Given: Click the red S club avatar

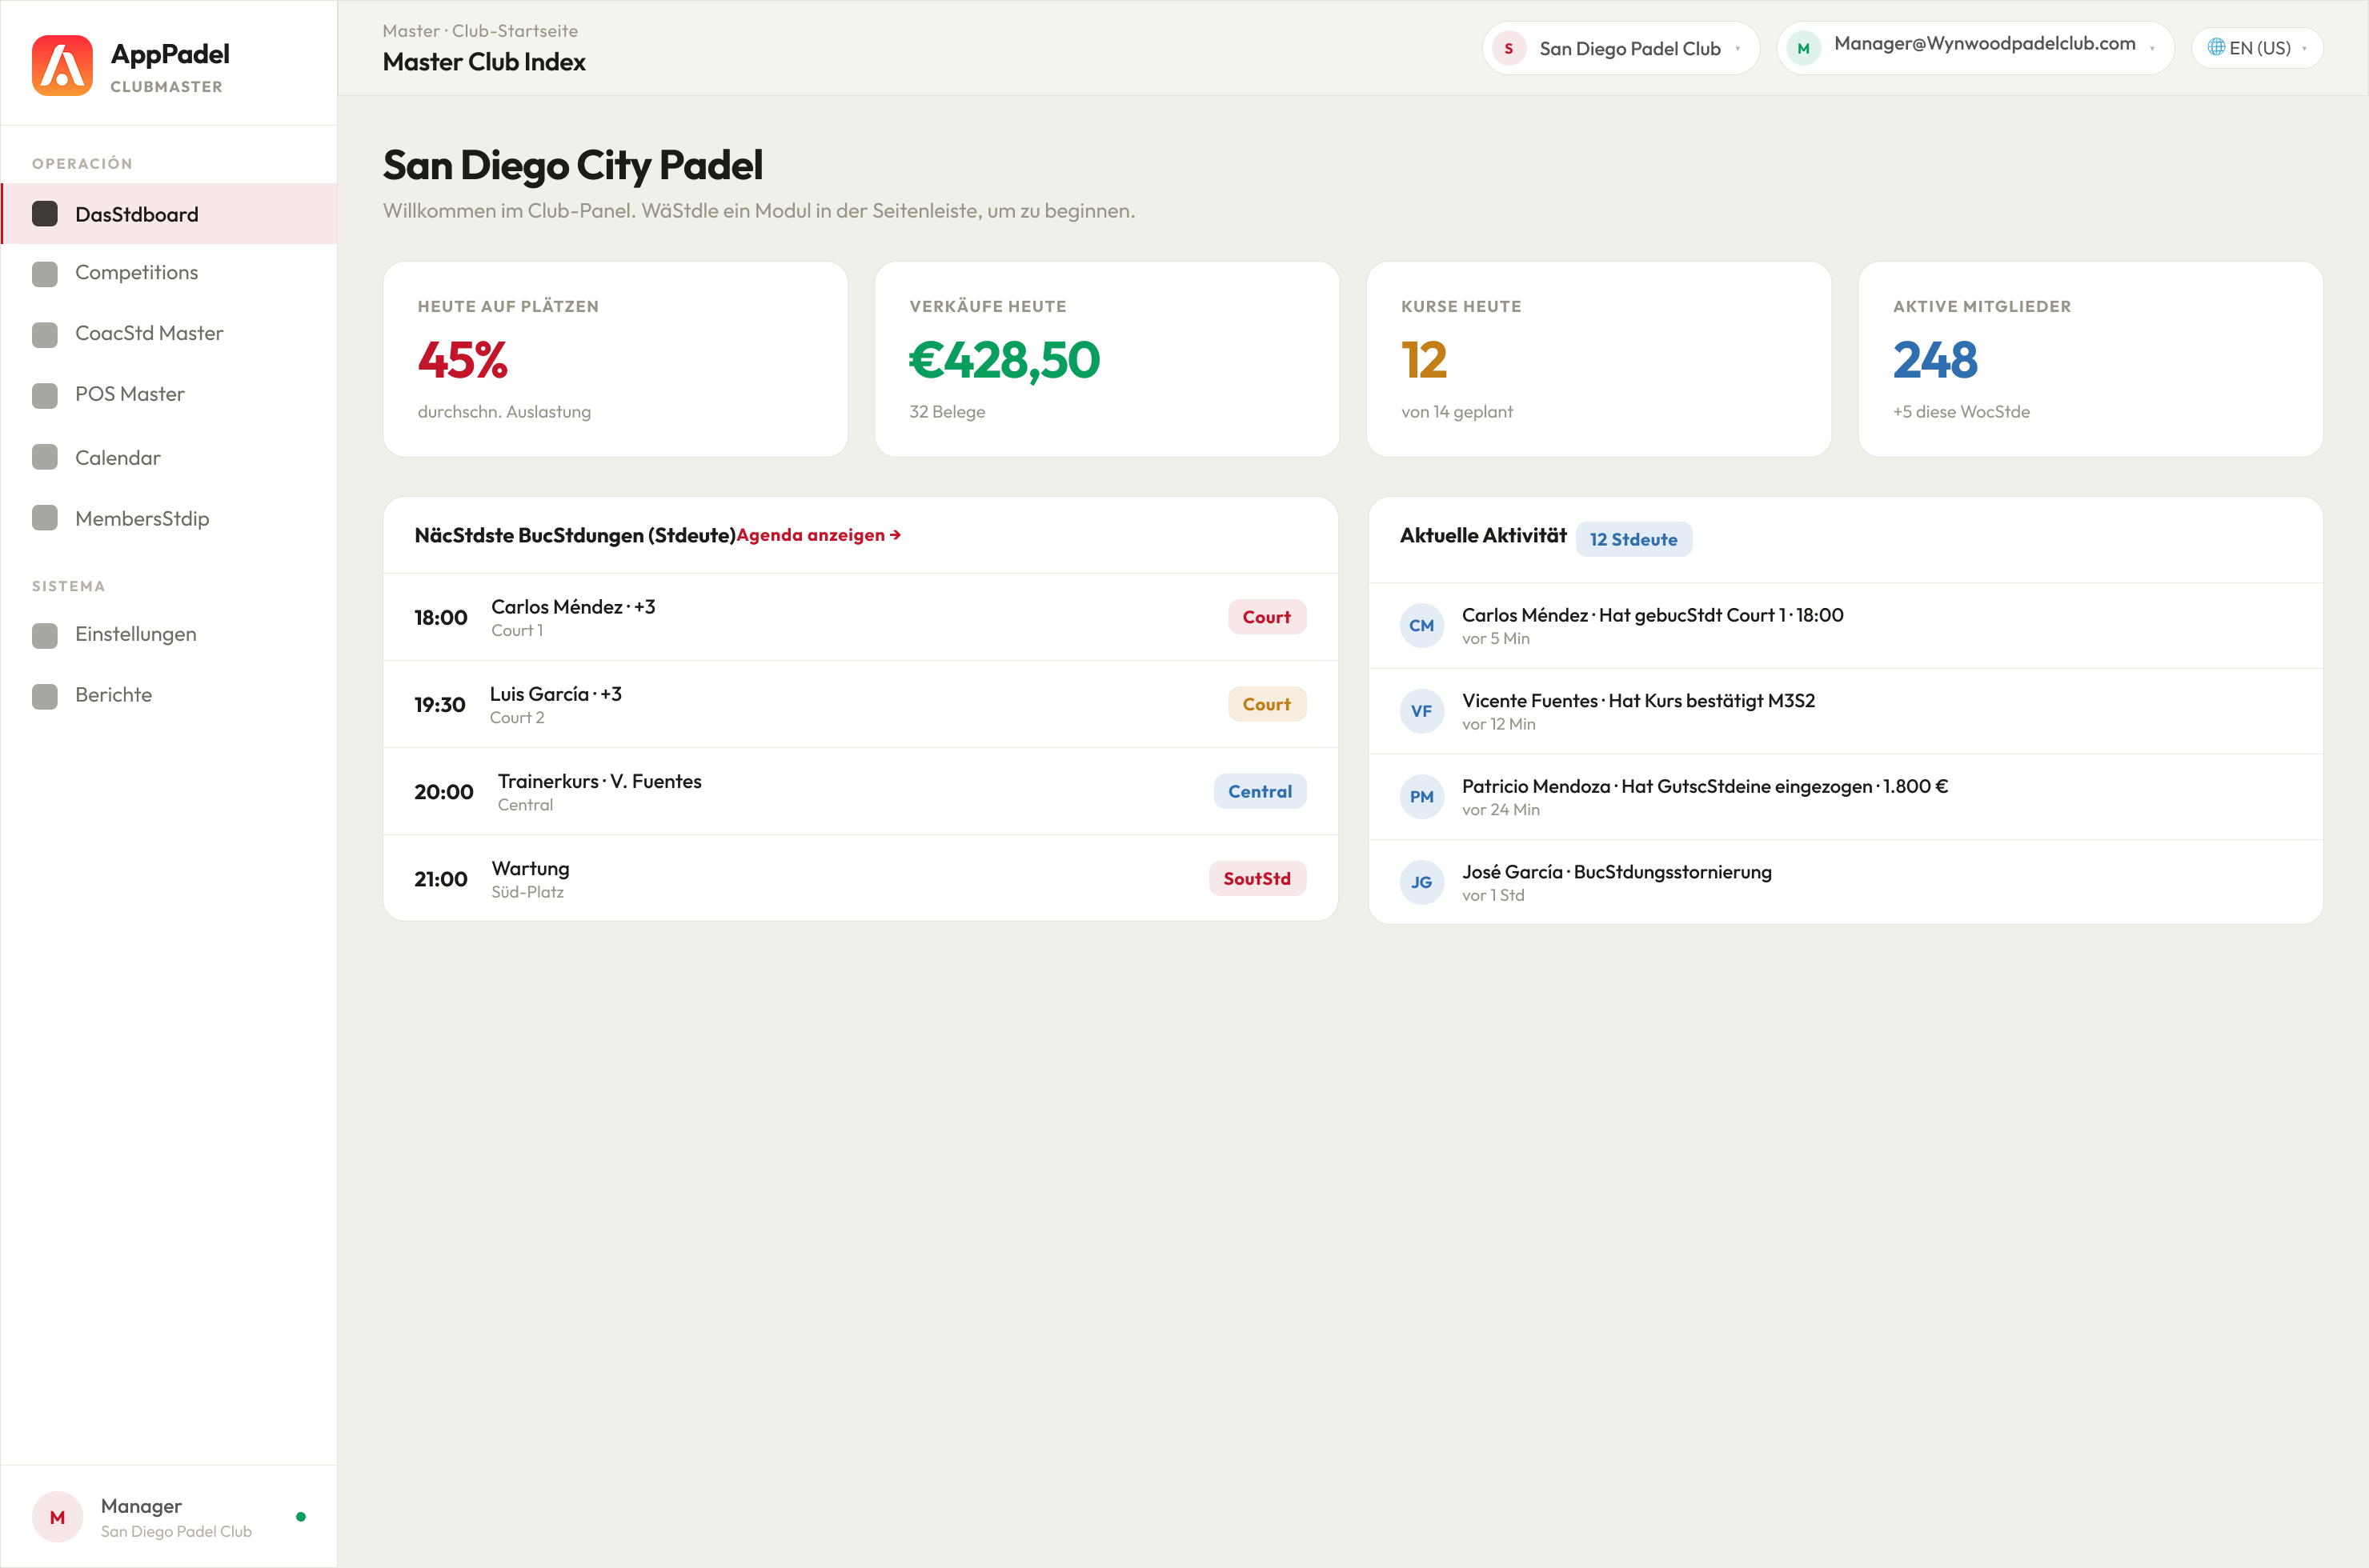Looking at the screenshot, I should pyautogui.click(x=1509, y=48).
